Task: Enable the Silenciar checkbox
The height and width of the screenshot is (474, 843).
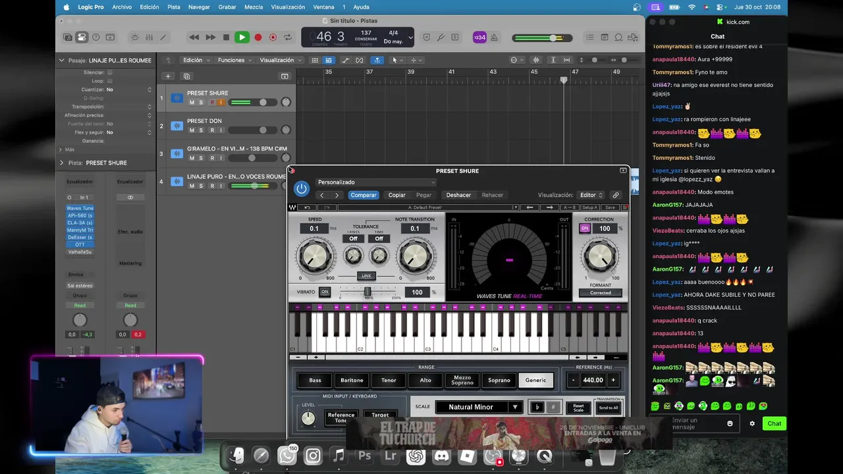Action: [x=109, y=72]
